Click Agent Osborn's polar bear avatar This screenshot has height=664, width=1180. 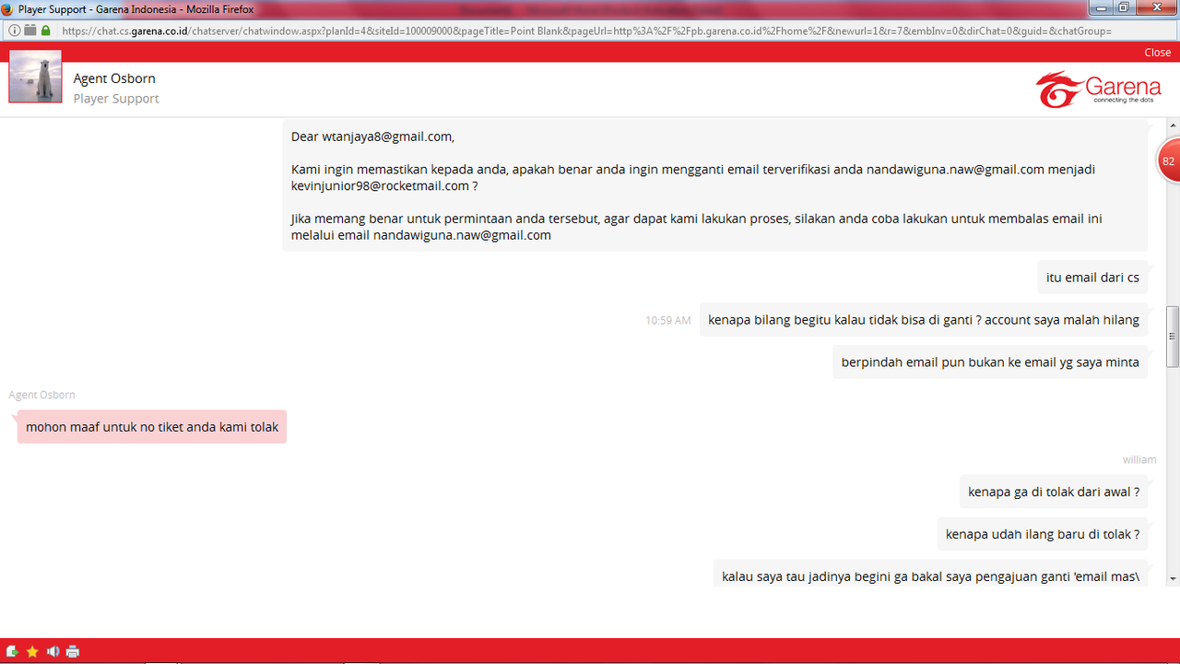tap(35, 77)
